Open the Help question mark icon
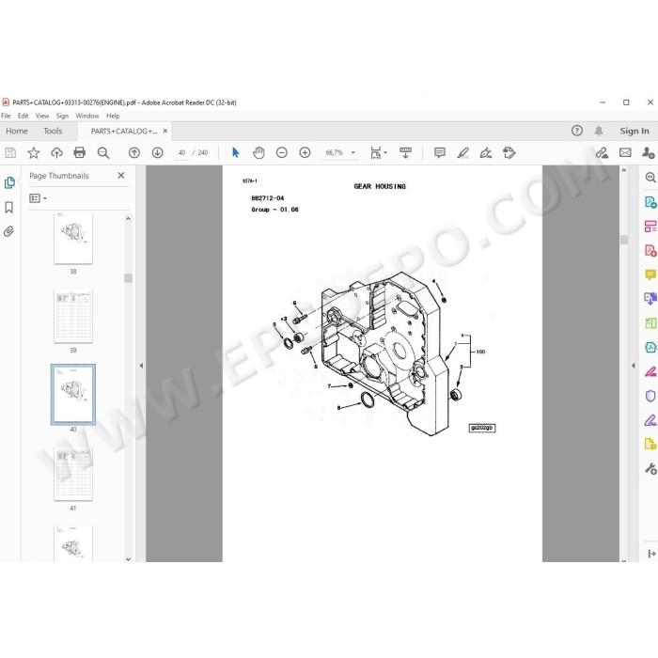This screenshot has height=658, width=658. (x=577, y=131)
